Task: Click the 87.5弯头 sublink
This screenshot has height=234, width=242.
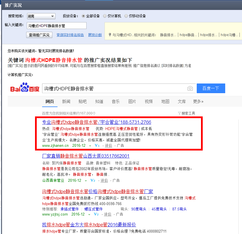Action: pos(179,209)
